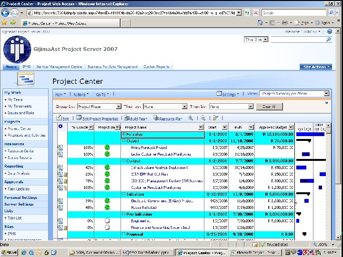Click the Scroll to Task icon
The image size is (343, 257).
click(x=215, y=118)
